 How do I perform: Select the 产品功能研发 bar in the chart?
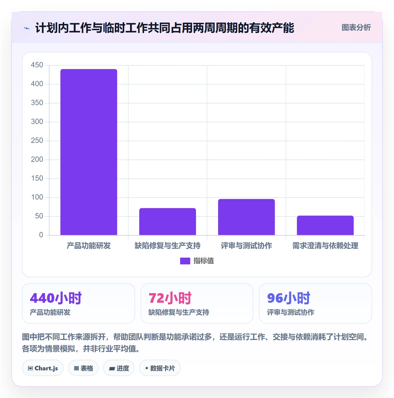click(89, 152)
